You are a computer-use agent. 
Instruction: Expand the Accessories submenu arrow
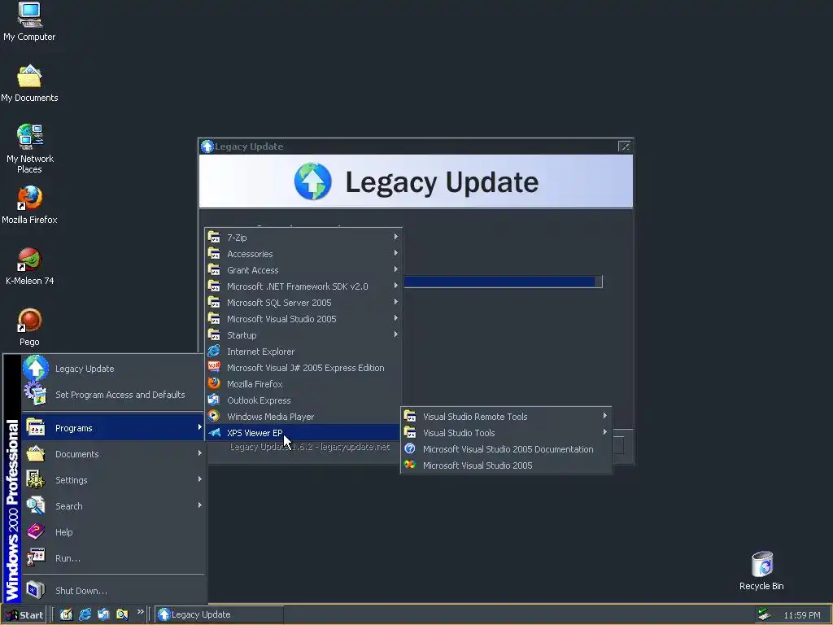396,254
